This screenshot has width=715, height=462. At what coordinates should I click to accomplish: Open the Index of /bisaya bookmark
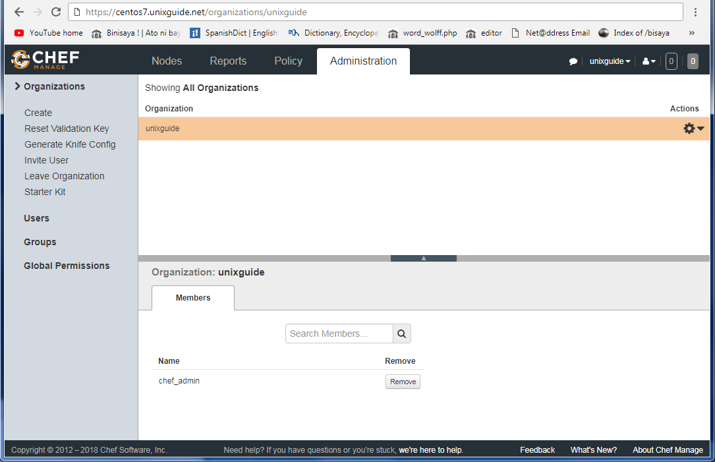tap(634, 33)
